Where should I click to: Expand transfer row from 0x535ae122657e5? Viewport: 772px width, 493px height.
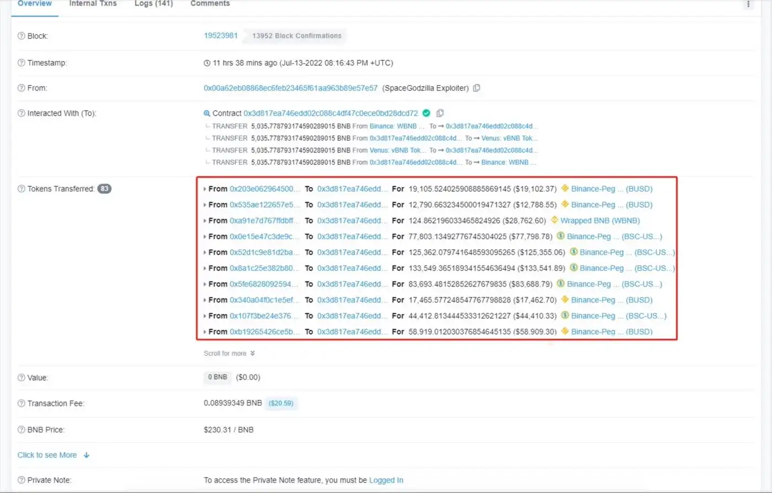205,205
